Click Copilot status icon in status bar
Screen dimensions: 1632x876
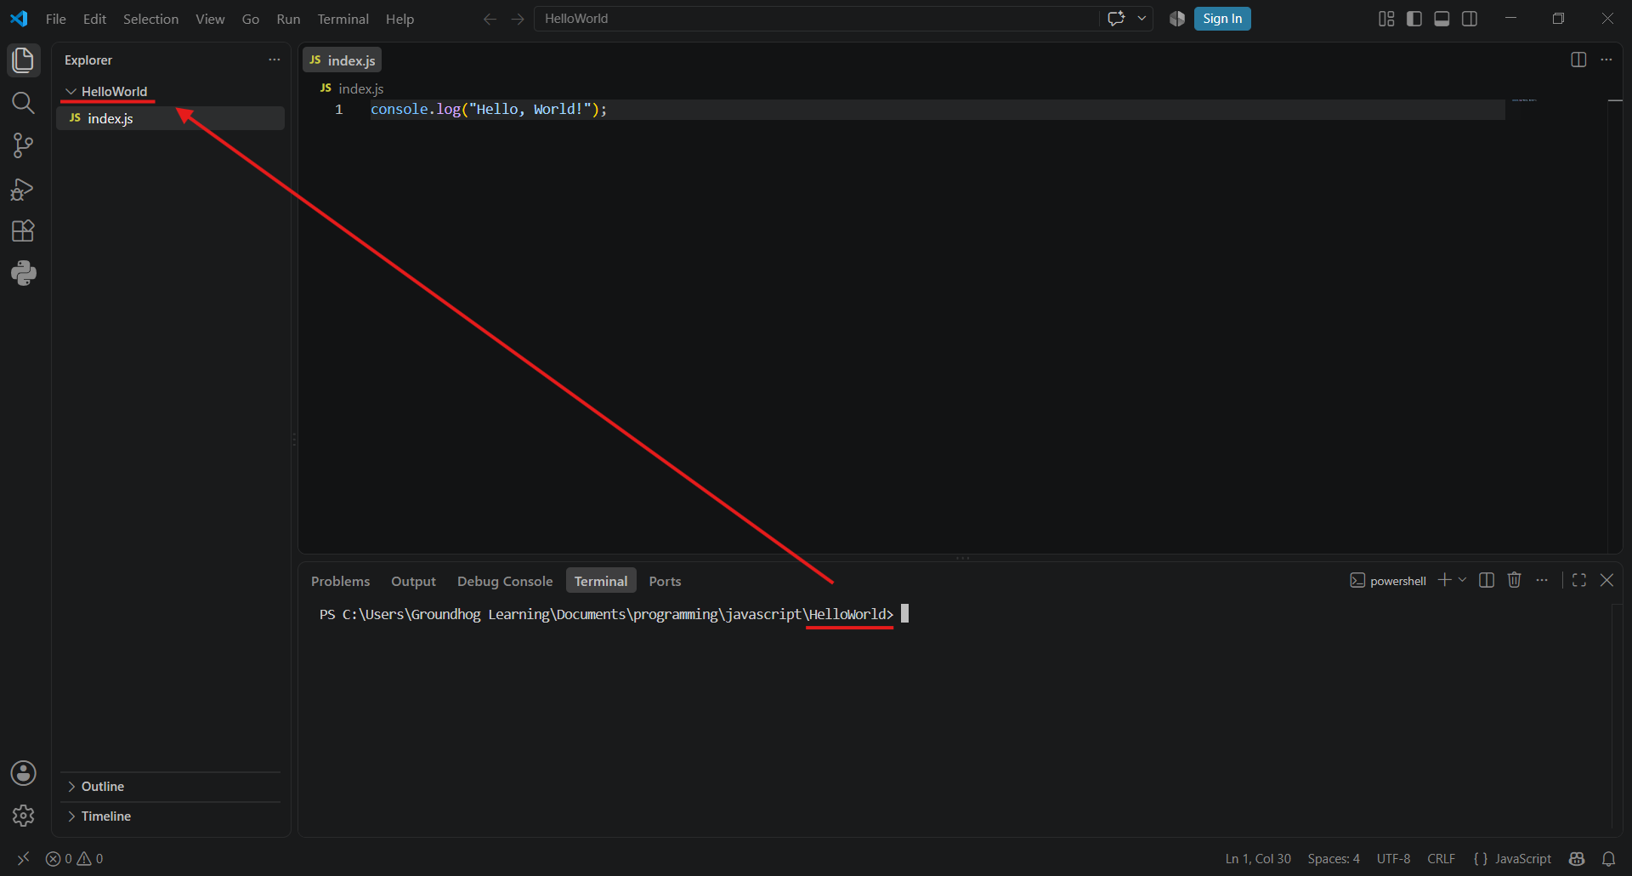coord(1577,859)
